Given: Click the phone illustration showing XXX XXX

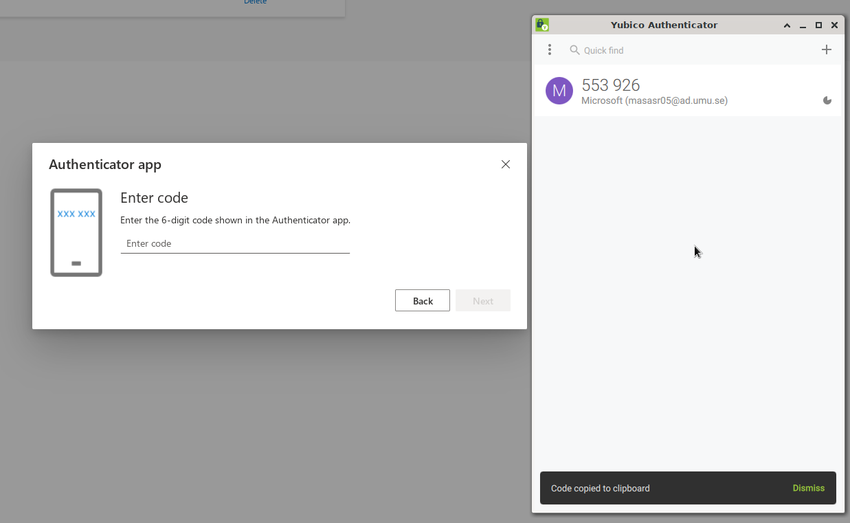Looking at the screenshot, I should pos(76,232).
